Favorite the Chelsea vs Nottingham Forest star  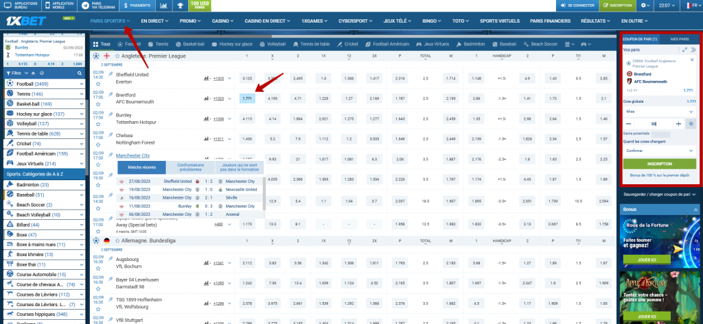[97, 145]
